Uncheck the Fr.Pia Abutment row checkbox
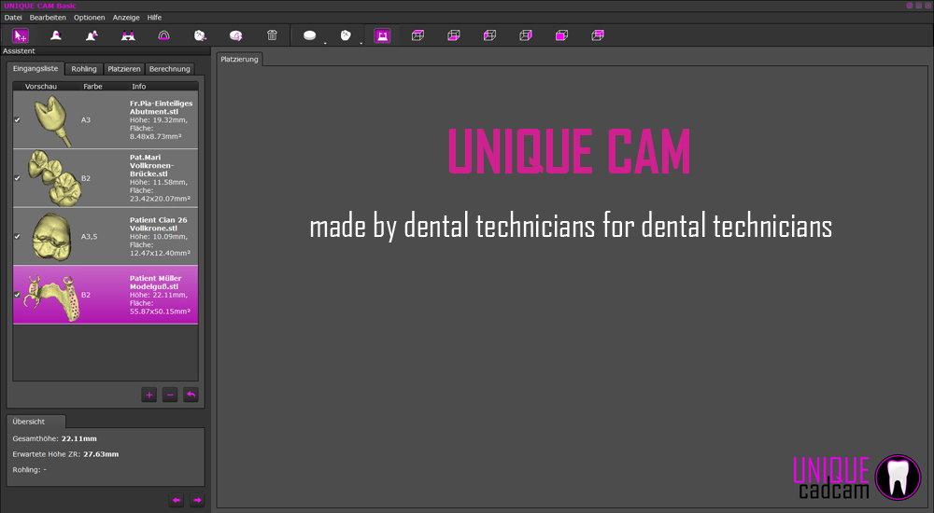934x513 pixels. (x=17, y=119)
